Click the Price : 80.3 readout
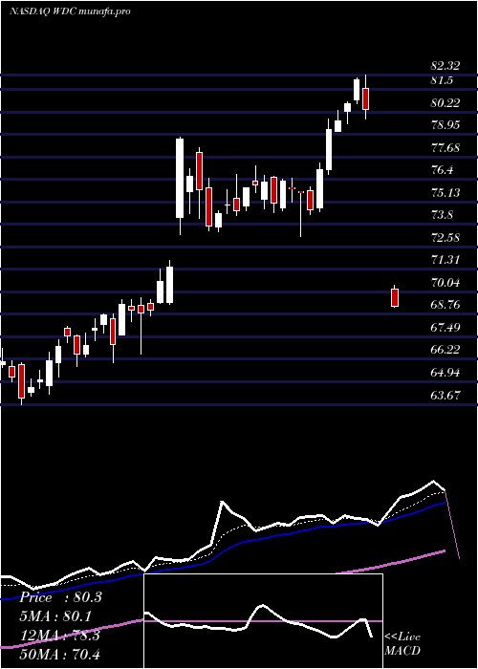This screenshot has height=669, width=478. 61,597
